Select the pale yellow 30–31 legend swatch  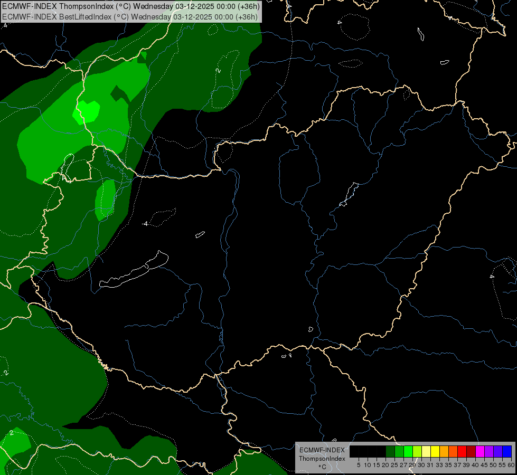426,451
